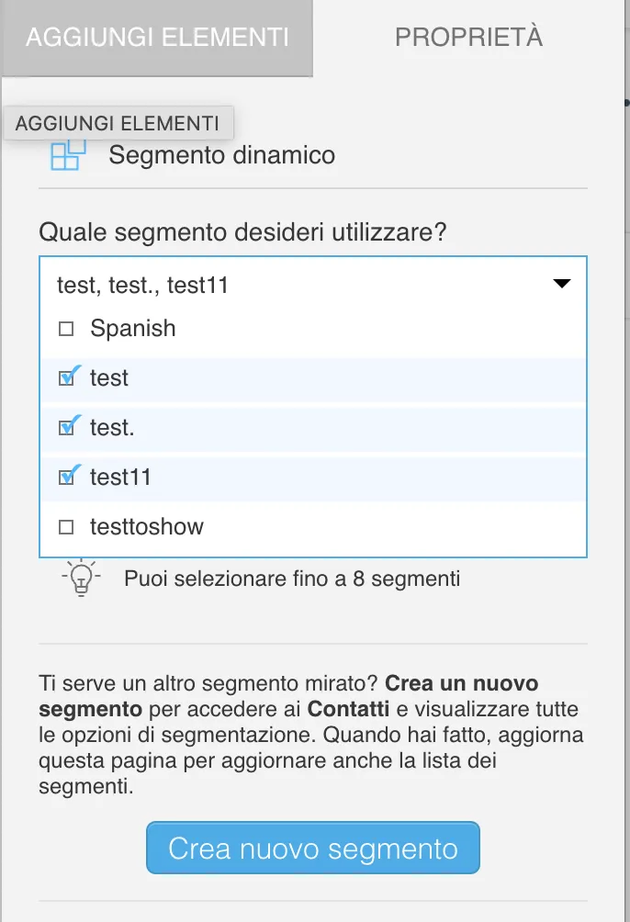Click the 'Puoi selezionare fino a 8 segmenti' hint
The image size is (630, 922).
[292, 579]
